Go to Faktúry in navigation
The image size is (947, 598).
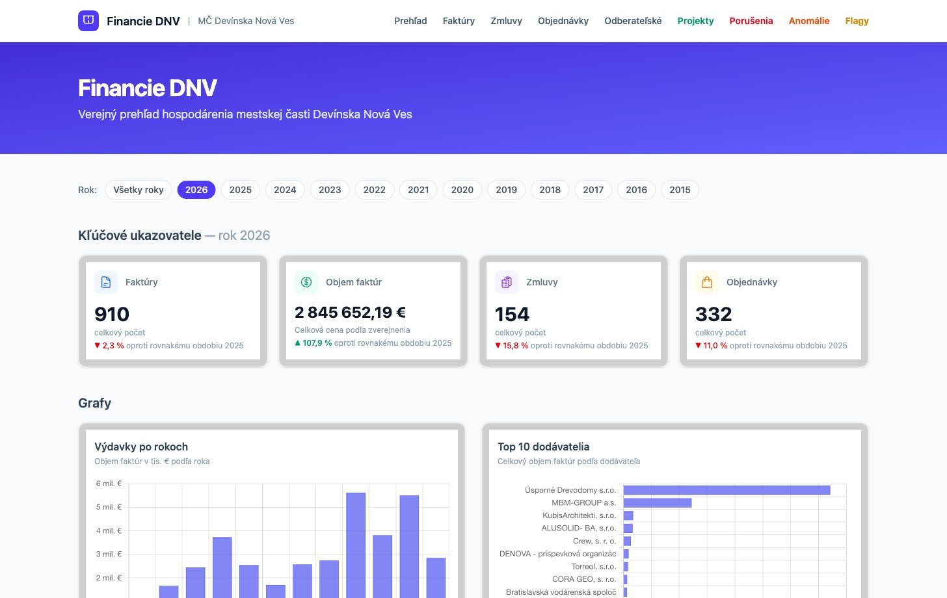pos(459,21)
